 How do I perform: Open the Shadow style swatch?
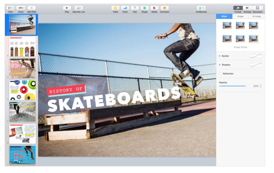(x=256, y=65)
